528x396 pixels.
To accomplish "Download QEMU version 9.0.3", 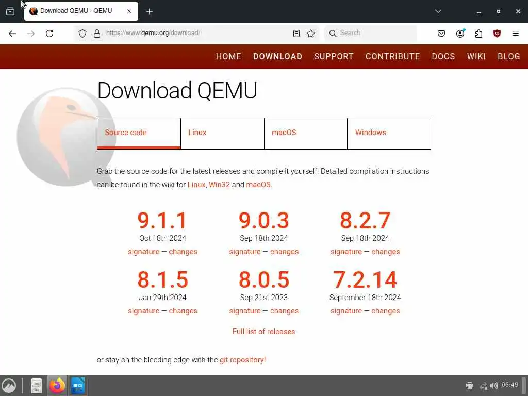I will (x=264, y=221).
